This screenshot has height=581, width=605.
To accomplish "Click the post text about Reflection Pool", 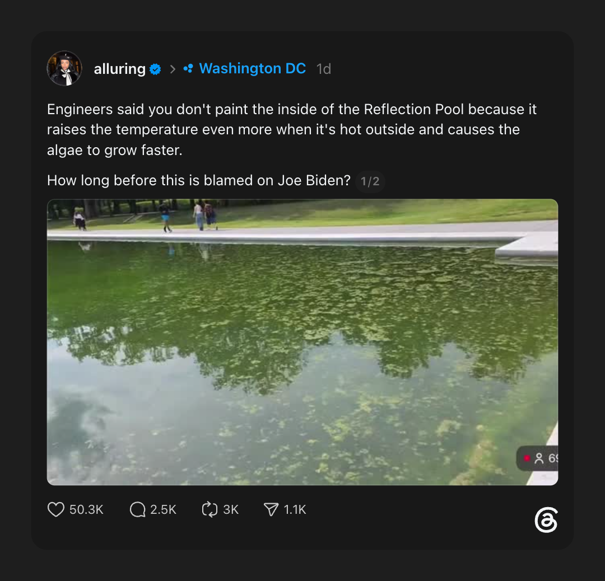I will 292,129.
